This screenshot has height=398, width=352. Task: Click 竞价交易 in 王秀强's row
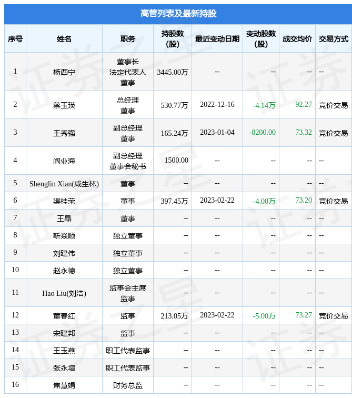(x=333, y=133)
